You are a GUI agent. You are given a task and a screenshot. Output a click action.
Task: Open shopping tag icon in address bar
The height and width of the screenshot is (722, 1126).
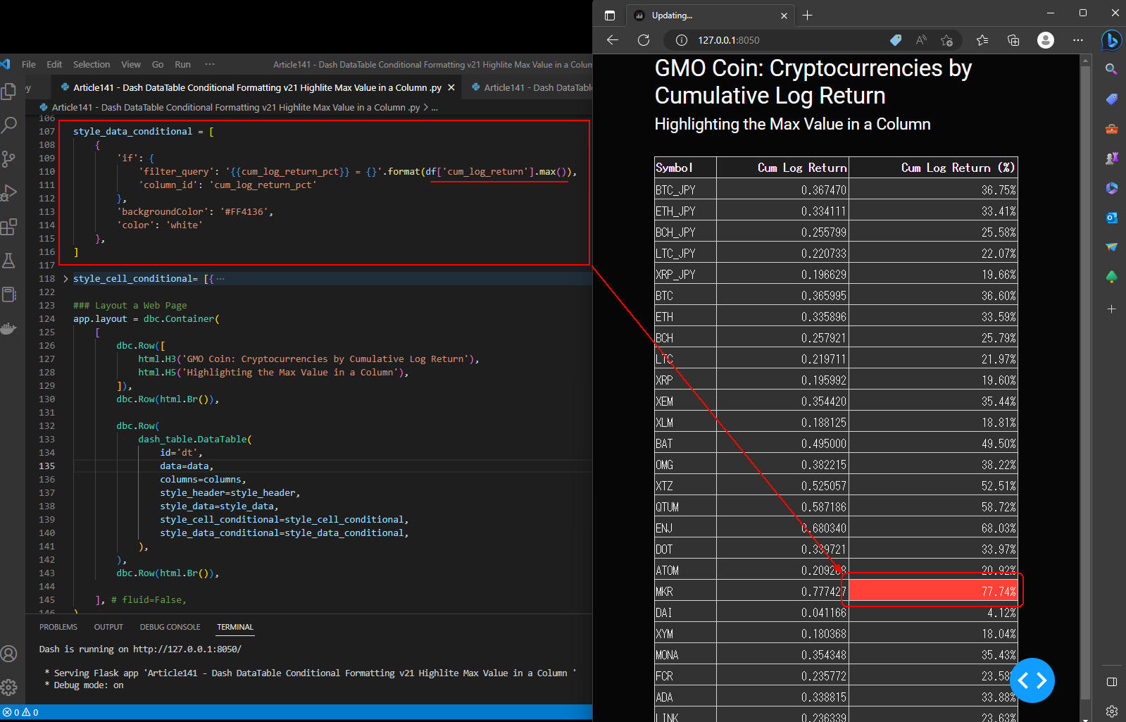coord(896,40)
